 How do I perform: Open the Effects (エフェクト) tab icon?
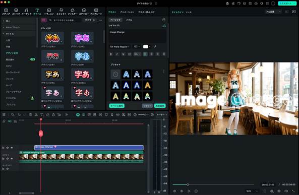(x=61, y=12)
